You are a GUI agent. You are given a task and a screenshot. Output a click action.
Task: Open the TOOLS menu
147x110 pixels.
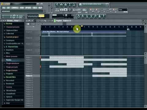(35, 8)
